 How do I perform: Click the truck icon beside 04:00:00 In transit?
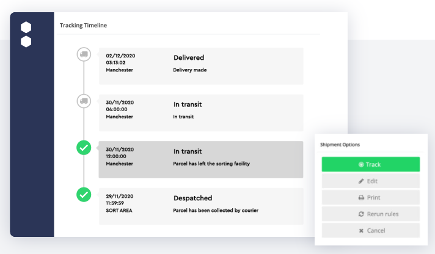pos(84,101)
